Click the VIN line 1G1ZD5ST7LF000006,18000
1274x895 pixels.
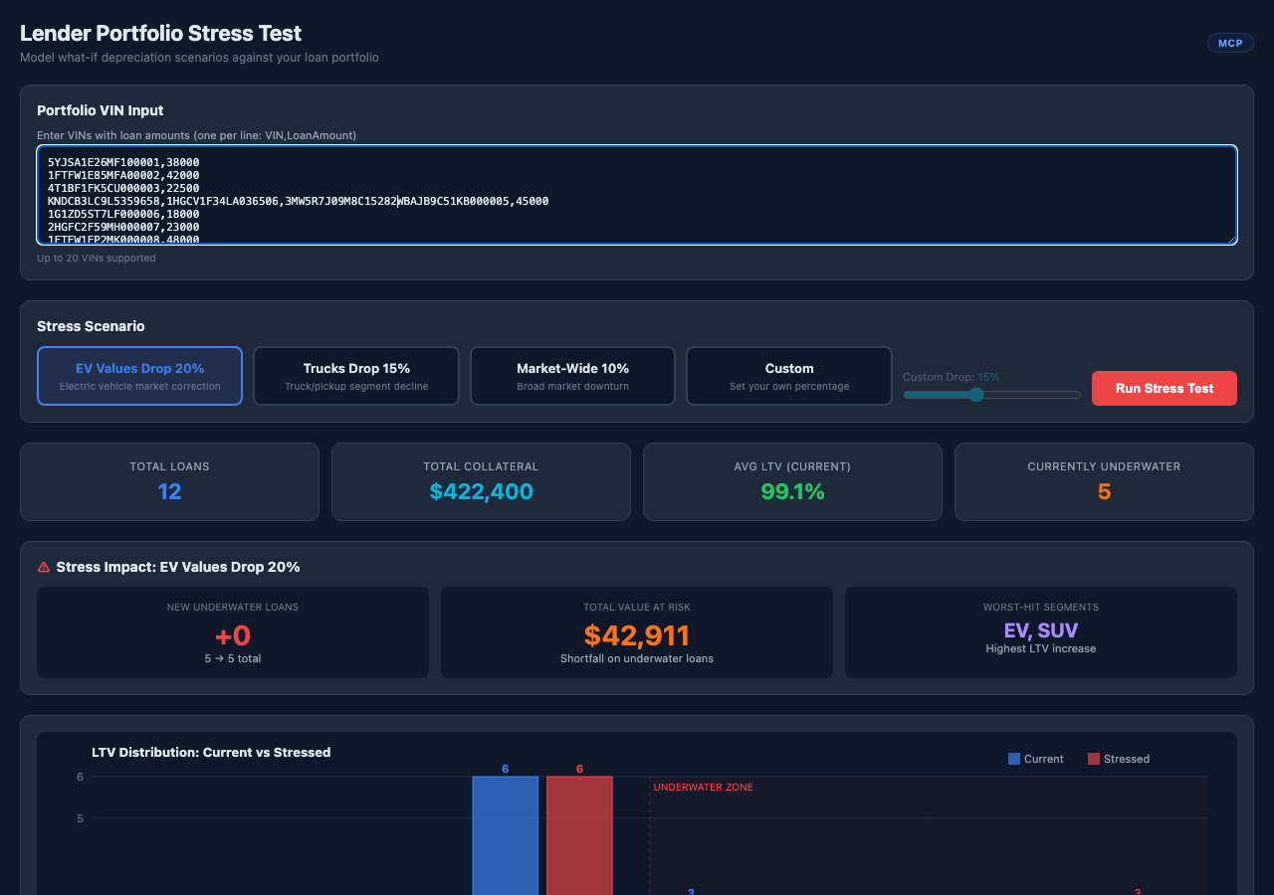(x=123, y=214)
